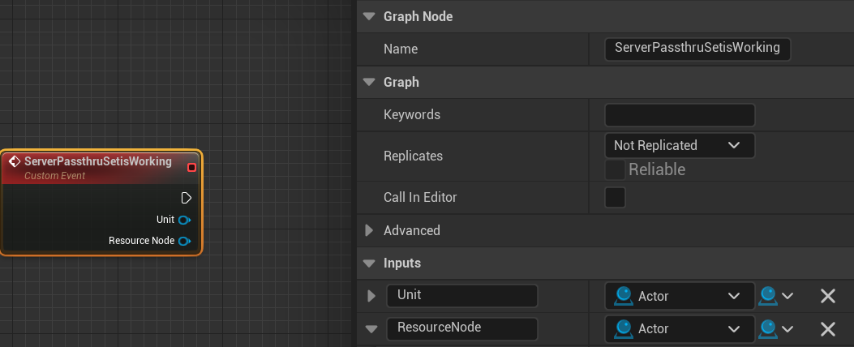Image resolution: width=854 pixels, height=347 pixels.
Task: Collapse the Graph Node section
Action: 370,16
